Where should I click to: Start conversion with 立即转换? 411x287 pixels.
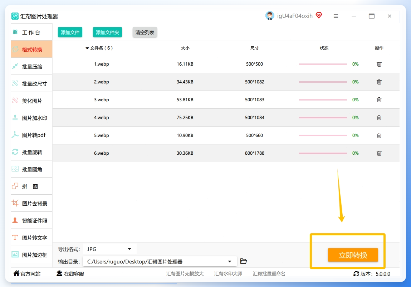click(x=353, y=255)
